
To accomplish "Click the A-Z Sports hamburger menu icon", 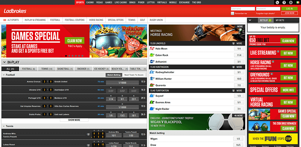I will click(5, 19).
